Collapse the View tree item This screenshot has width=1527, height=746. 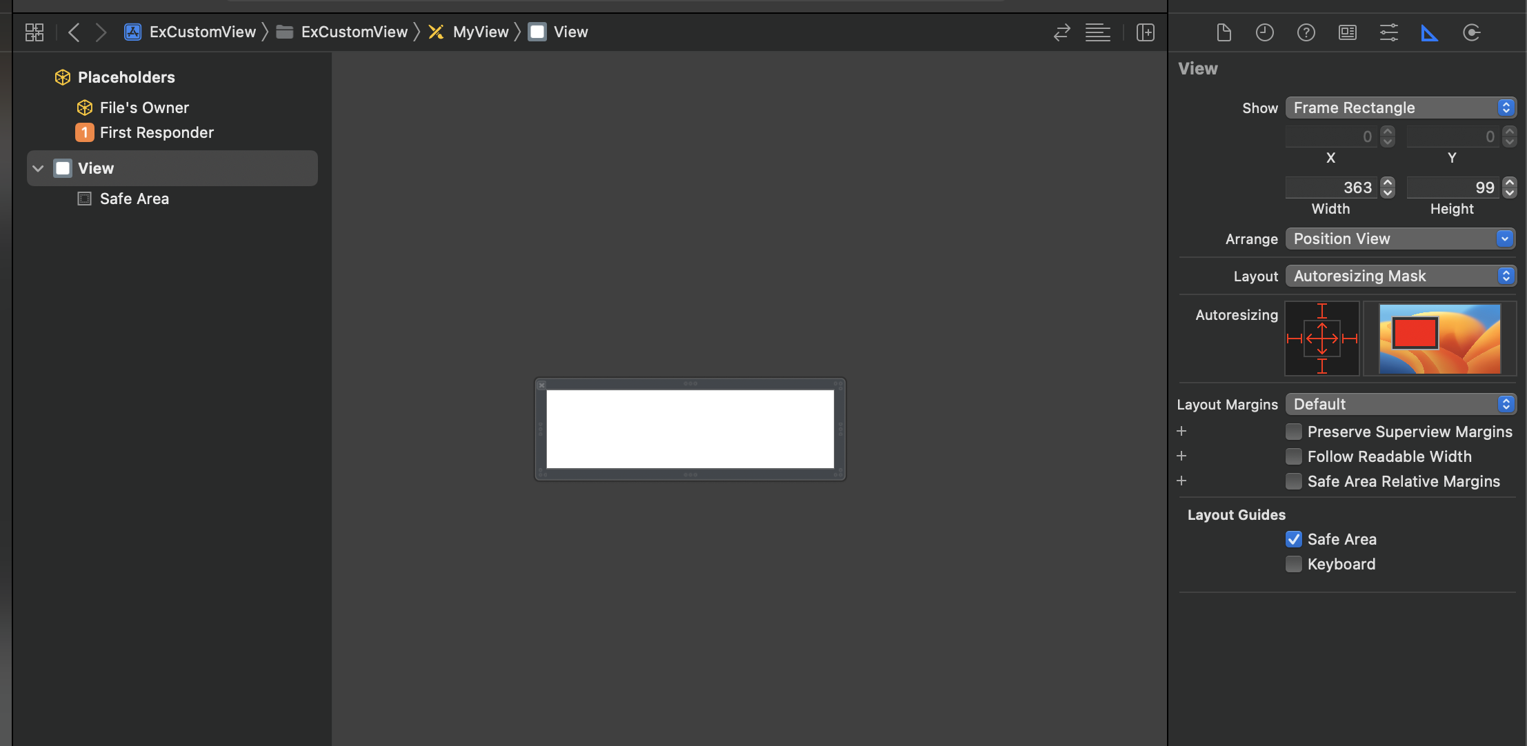pos(38,168)
